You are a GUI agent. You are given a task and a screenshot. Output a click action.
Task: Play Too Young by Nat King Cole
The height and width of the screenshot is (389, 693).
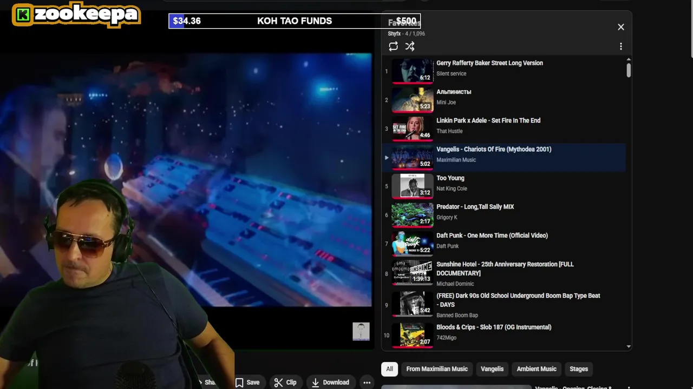pyautogui.click(x=450, y=178)
